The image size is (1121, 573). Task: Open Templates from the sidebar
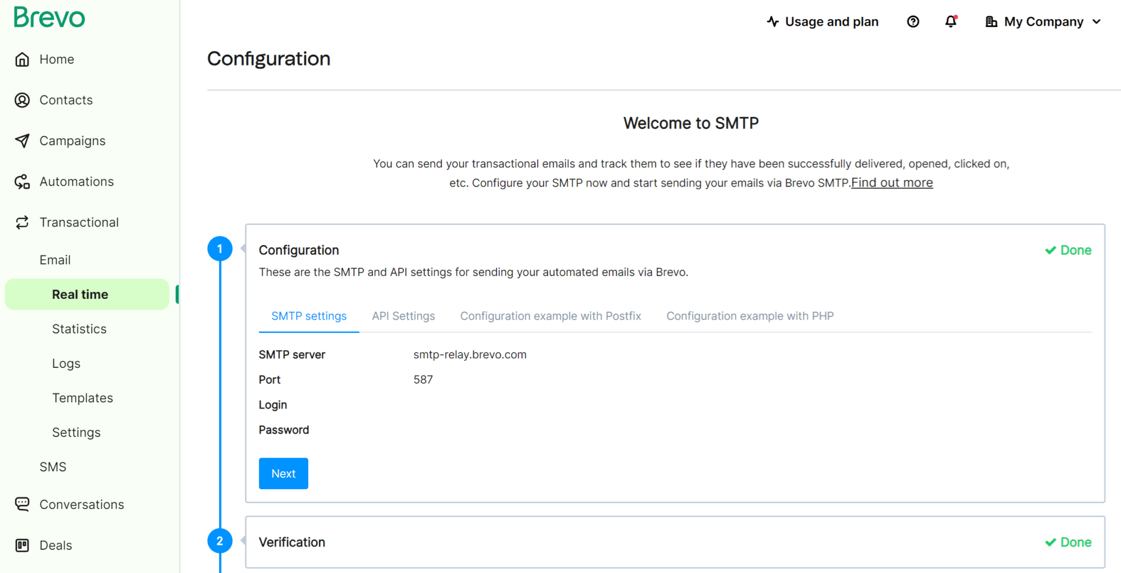click(83, 398)
